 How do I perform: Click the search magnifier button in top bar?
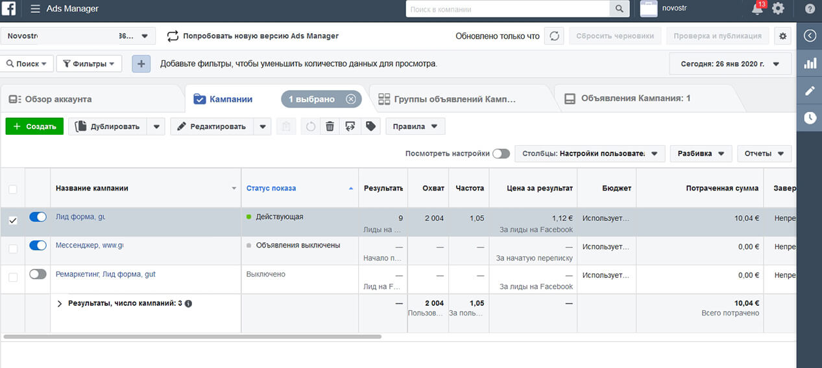point(620,9)
